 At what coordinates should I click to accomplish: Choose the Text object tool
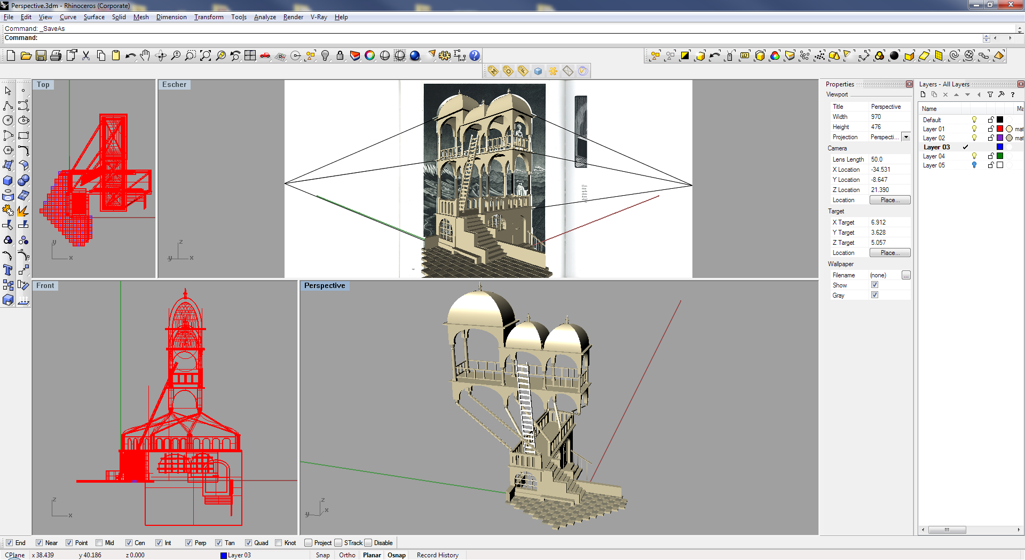8,270
